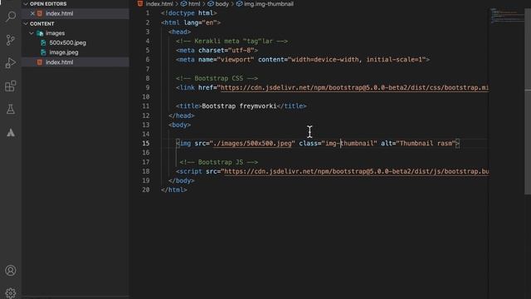This screenshot has width=531, height=299.
Task: Click the '<!-- Bootstrap JS -->' comment
Action: click(219, 162)
